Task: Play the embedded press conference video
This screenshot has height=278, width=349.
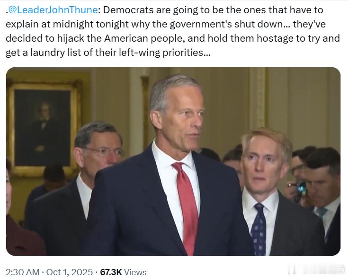Action: pos(173,161)
